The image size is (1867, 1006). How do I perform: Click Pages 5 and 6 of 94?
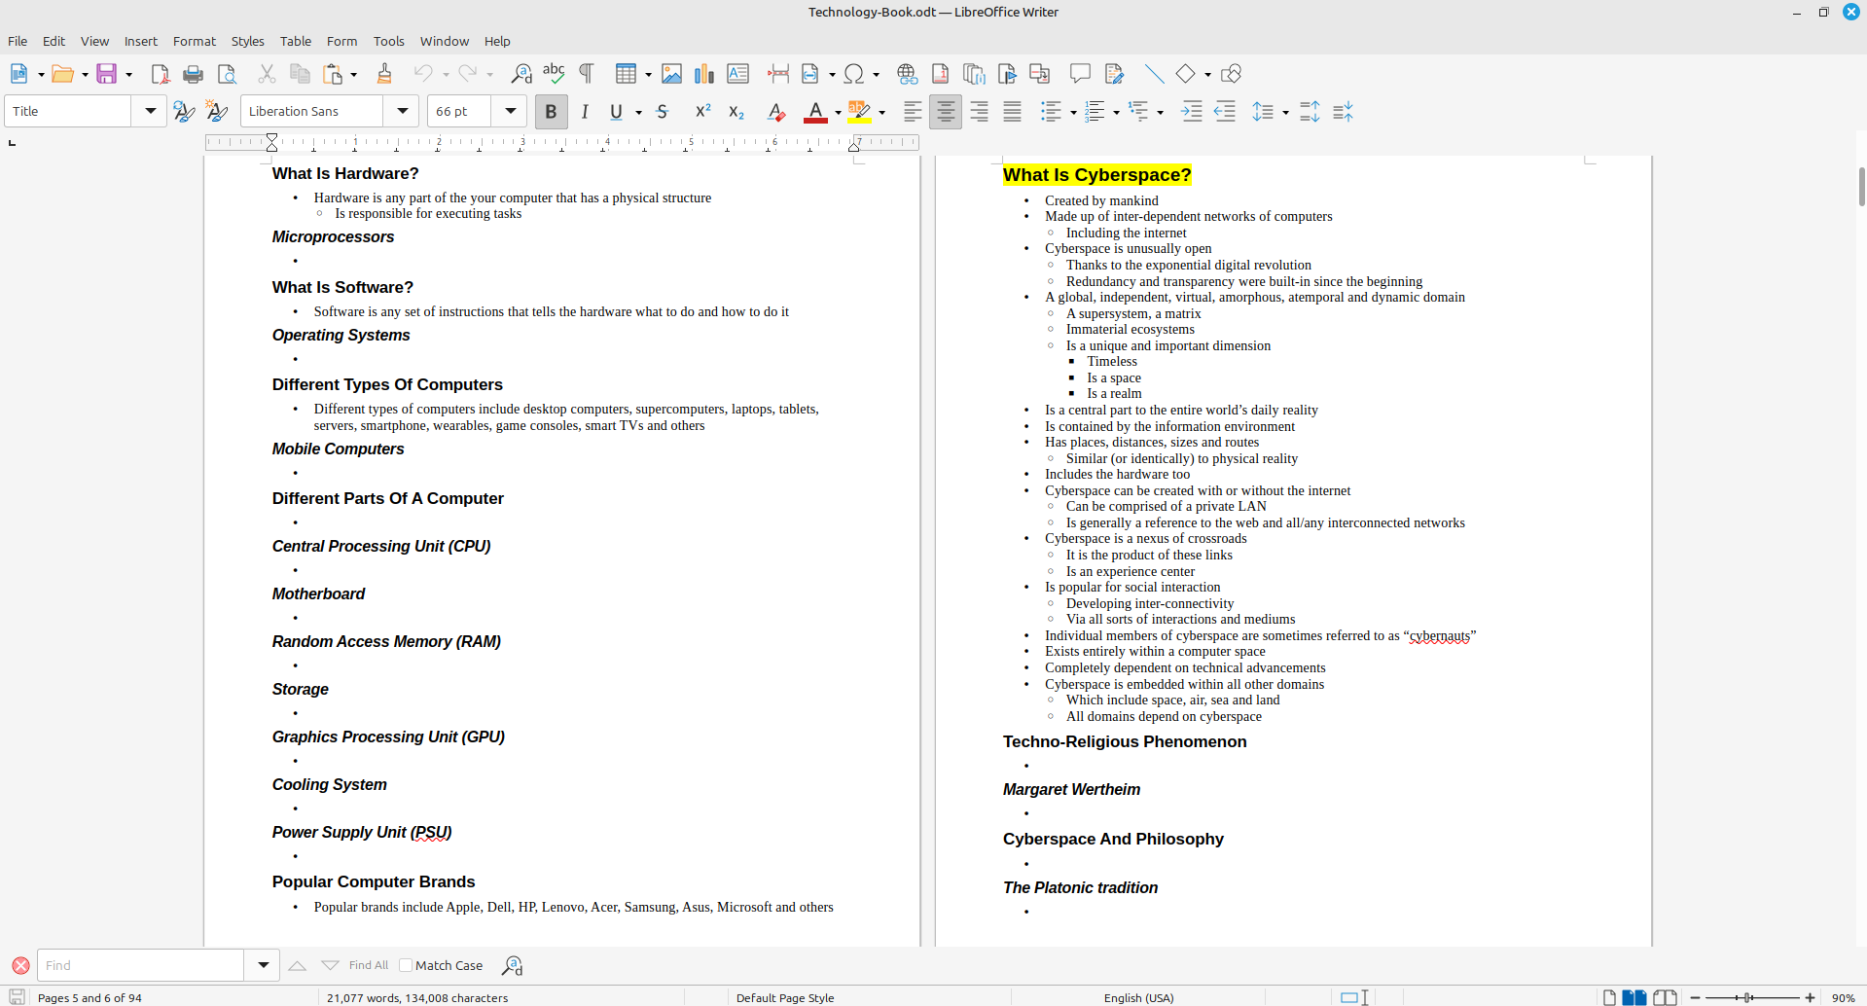pyautogui.click(x=90, y=997)
